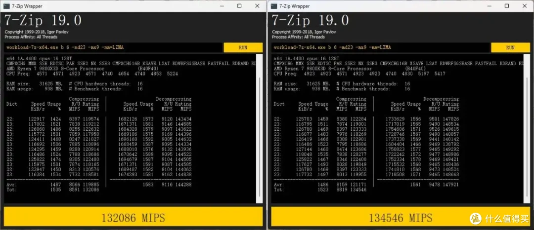Viewport: 534px width, 230px height.
Task: Click the decompressing speed 1682126 in left window
Action: 128,119
